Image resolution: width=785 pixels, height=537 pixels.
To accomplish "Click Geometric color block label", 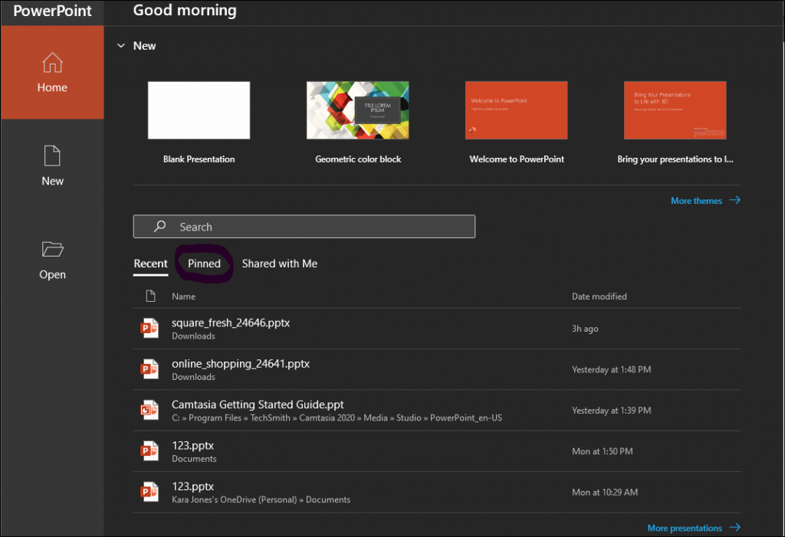I will pos(358,159).
